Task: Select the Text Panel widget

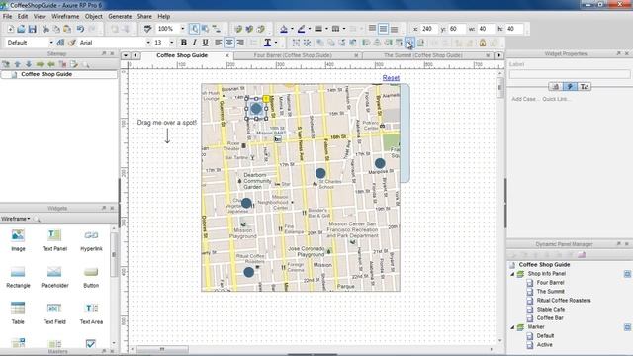Action: coord(54,239)
